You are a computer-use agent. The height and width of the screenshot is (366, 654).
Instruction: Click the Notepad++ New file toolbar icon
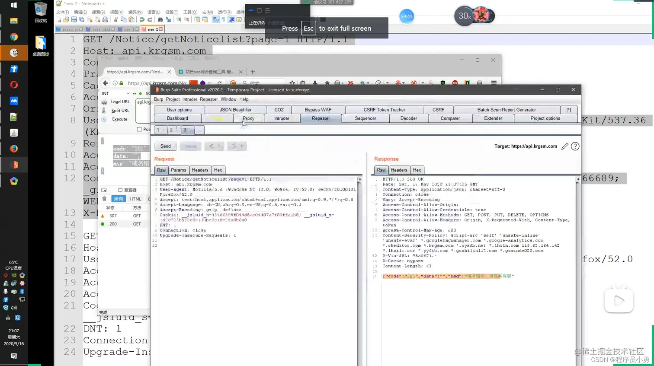[x=58, y=19]
